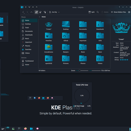Go forward in Dolphin navigation
Screen dimensions: 131x131
pyautogui.click(x=27, y=12)
